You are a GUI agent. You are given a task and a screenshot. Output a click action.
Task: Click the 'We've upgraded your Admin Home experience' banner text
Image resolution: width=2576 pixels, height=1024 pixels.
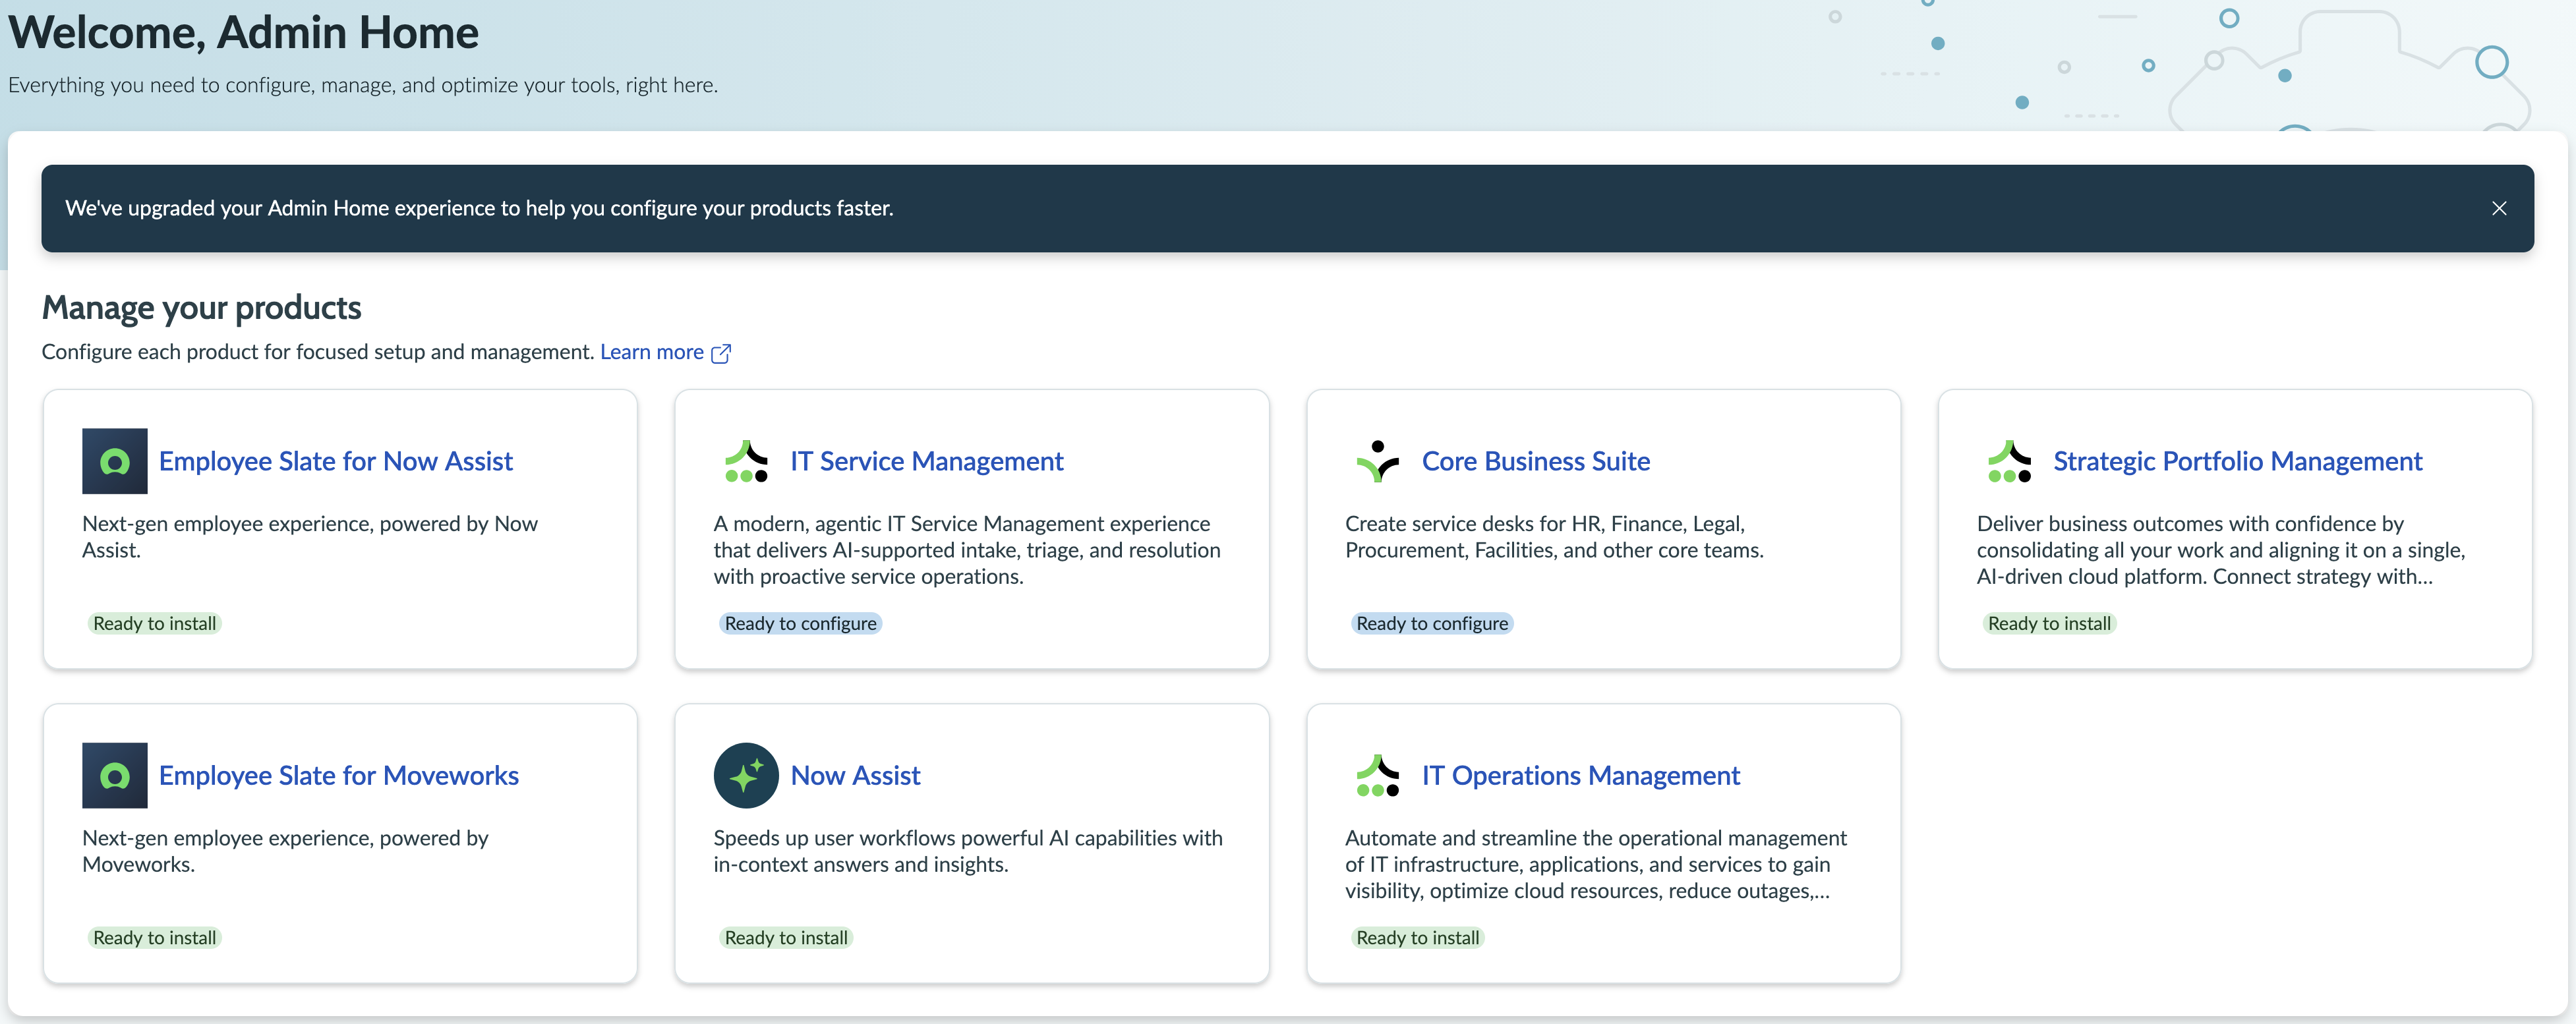pos(479,208)
